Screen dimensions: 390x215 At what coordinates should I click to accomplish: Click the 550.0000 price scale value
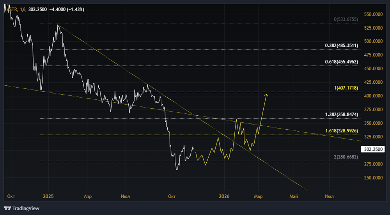pos(373,14)
